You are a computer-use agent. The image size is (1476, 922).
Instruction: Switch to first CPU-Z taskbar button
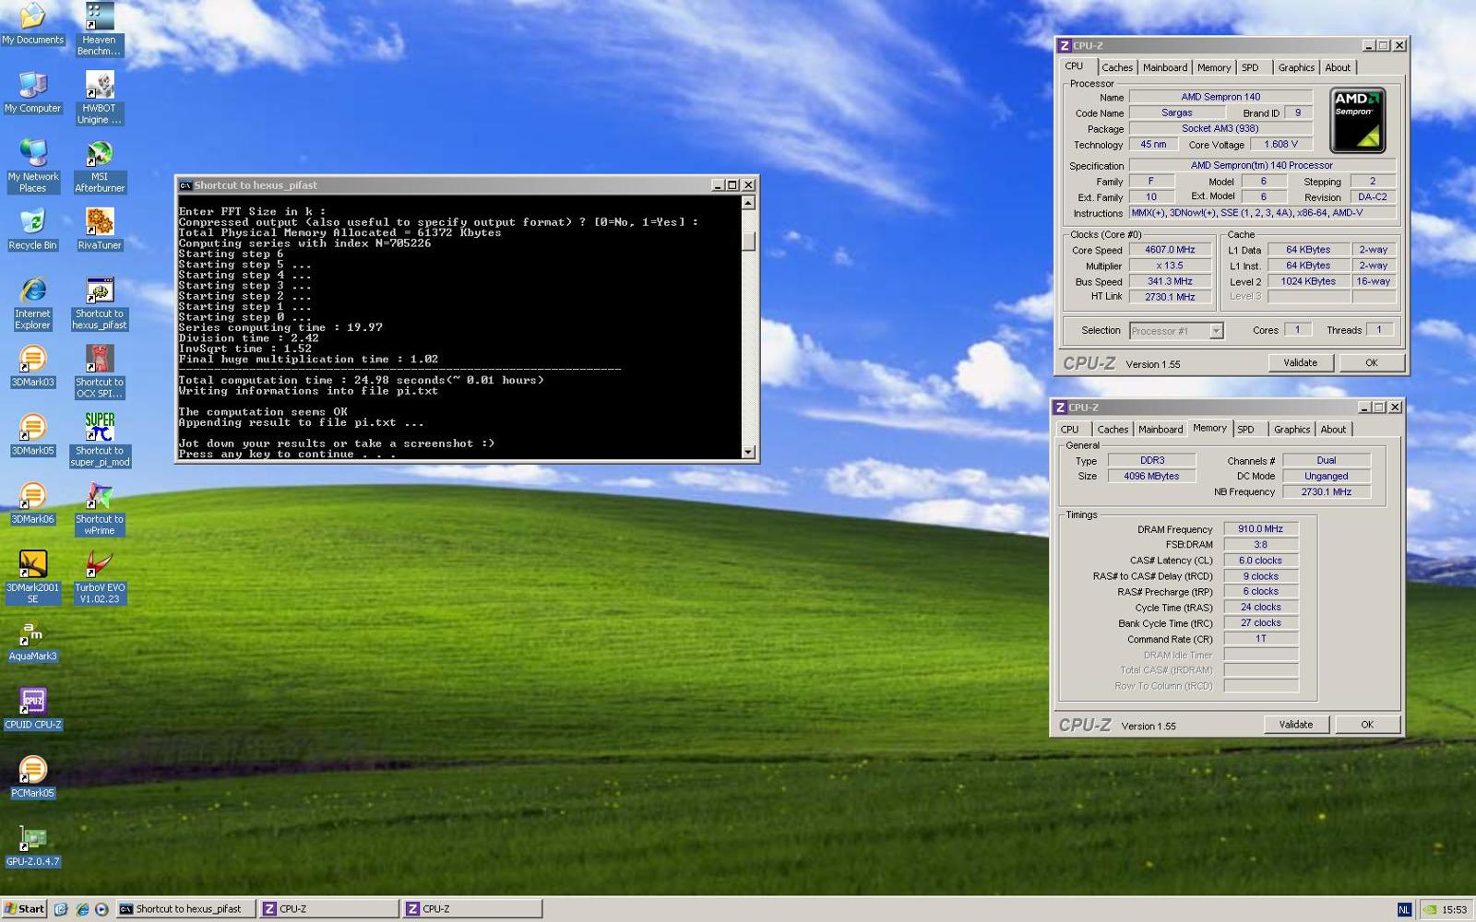tap(328, 909)
